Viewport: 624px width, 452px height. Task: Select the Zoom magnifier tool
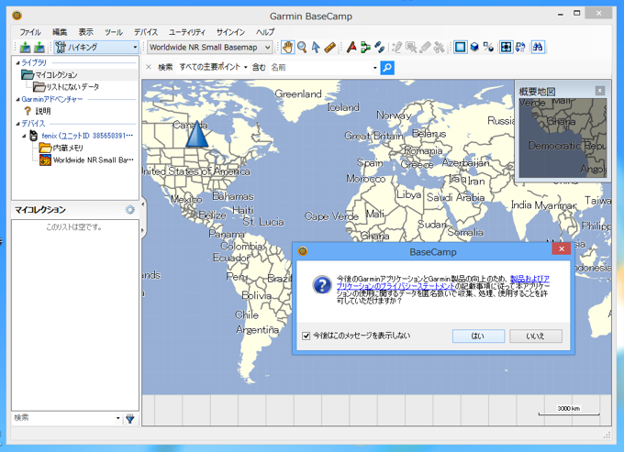pyautogui.click(x=302, y=48)
